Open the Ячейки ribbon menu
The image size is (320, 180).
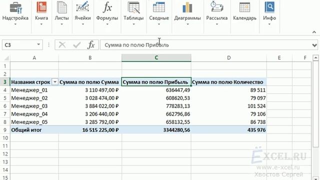82,14
